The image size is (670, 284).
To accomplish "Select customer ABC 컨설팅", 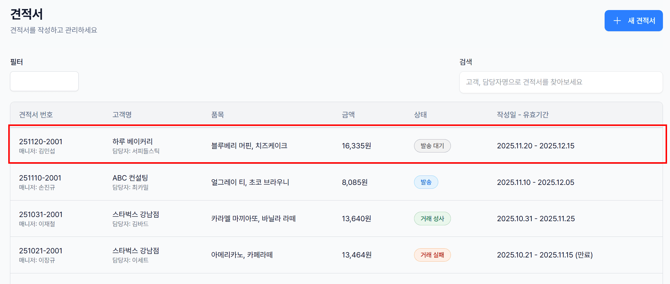I will coord(130,178).
